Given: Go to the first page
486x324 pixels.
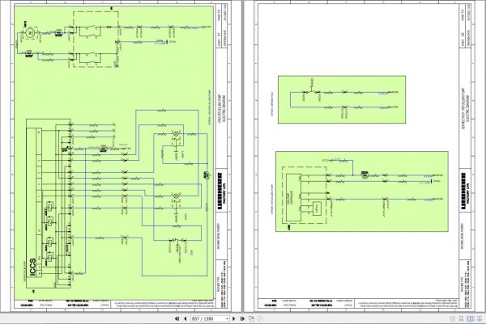Looking at the screenshot, I should click(177, 318).
